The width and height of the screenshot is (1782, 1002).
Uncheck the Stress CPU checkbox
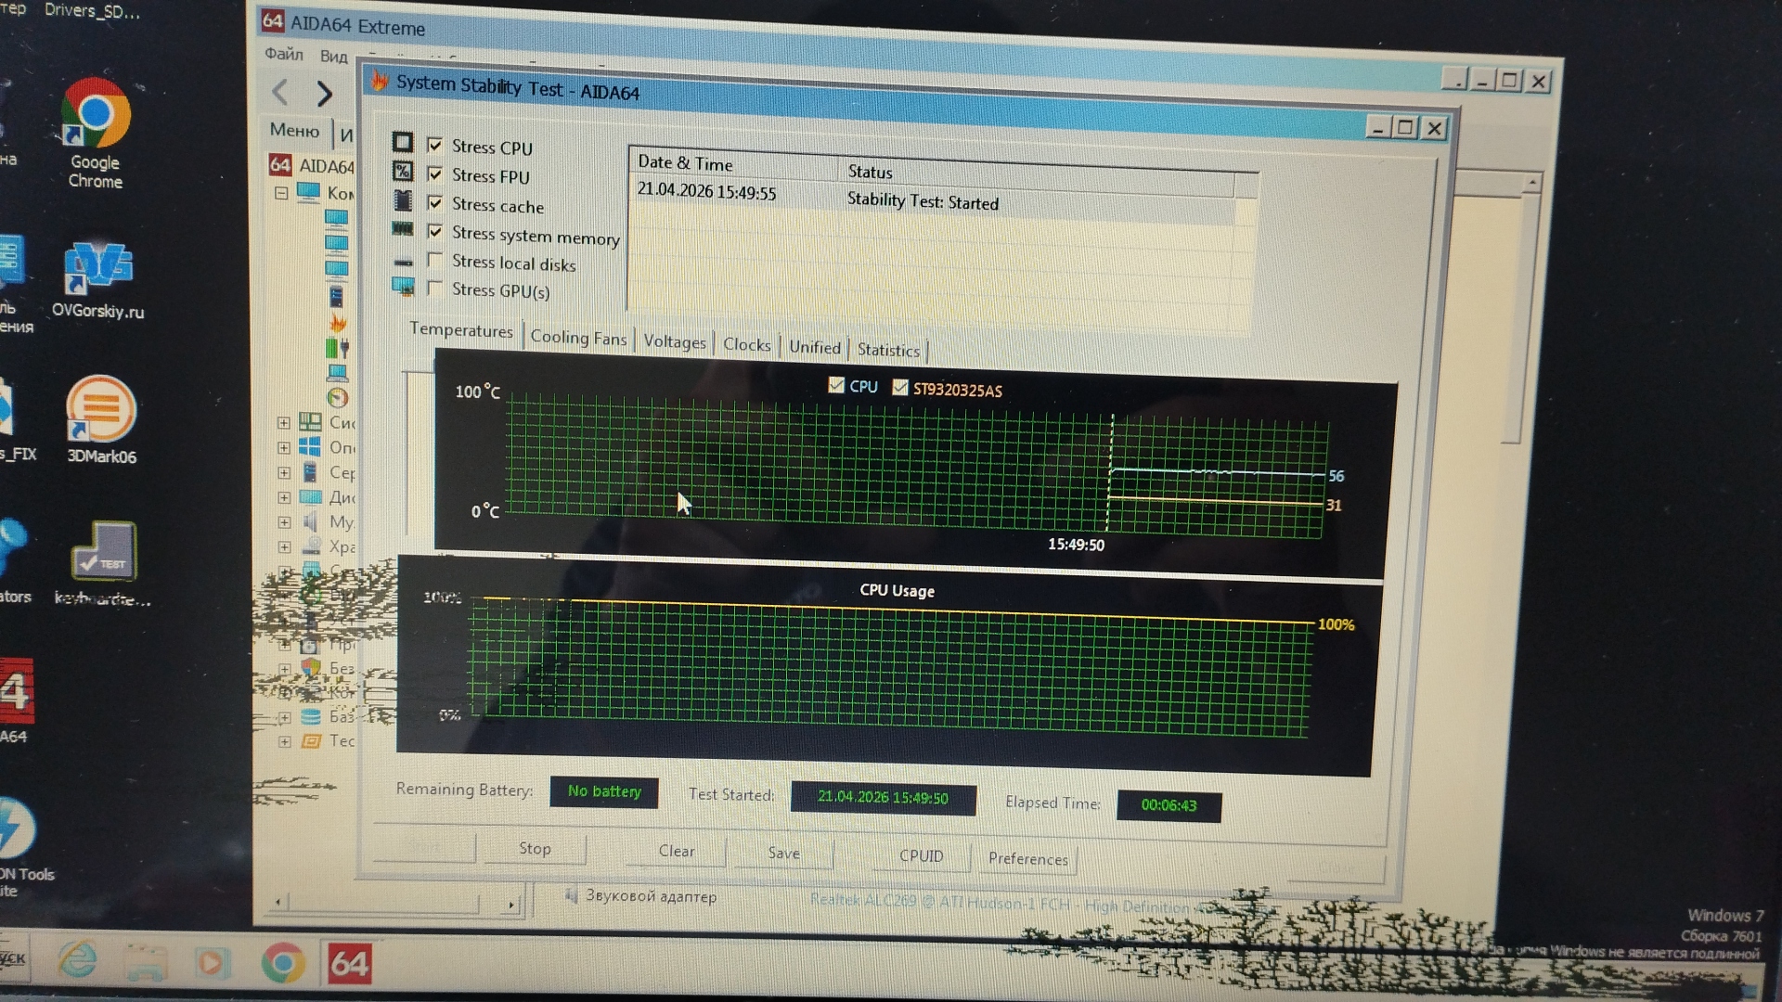tap(434, 145)
